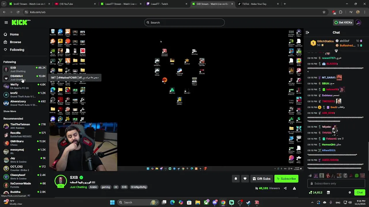Open SXB channel in Following list

coord(25,69)
